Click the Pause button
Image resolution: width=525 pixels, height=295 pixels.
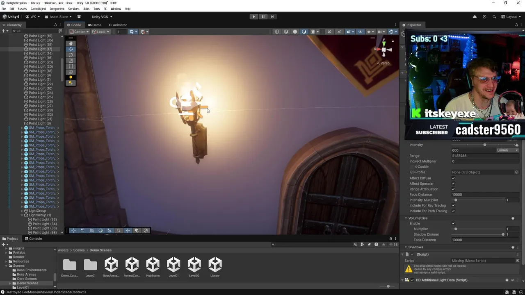coord(263,17)
